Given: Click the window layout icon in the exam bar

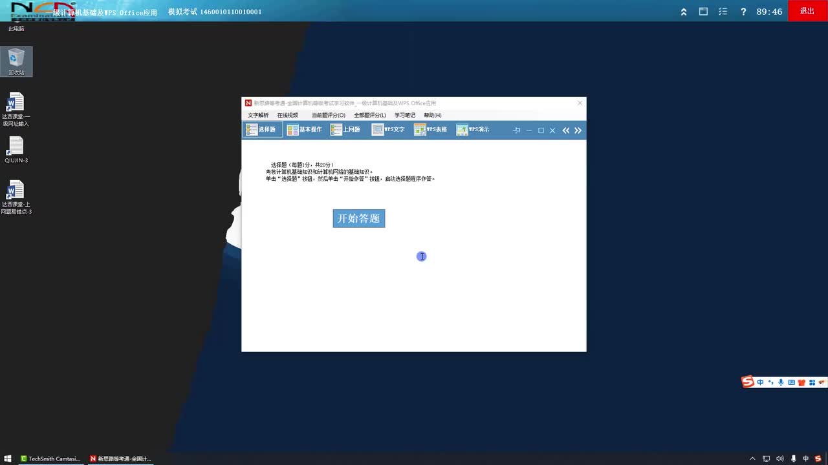Looking at the screenshot, I should [x=703, y=12].
